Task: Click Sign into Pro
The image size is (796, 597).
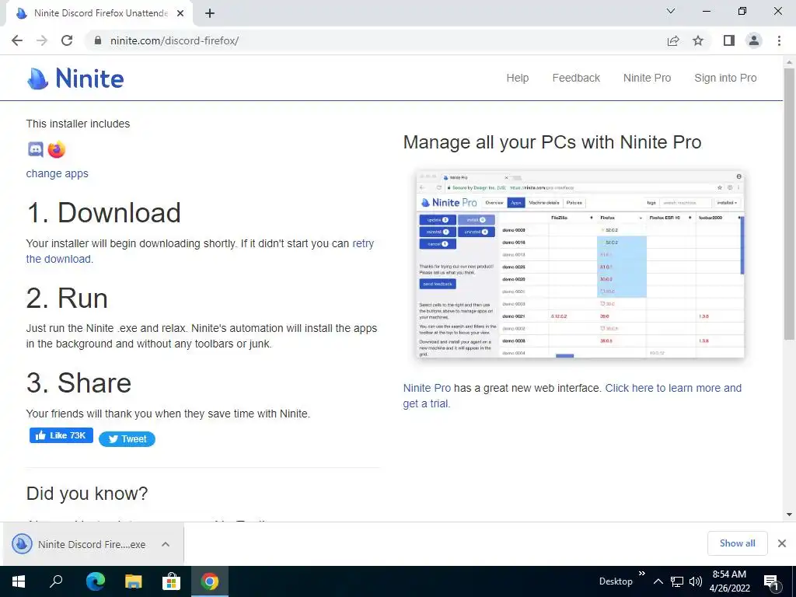Action: coord(725,79)
